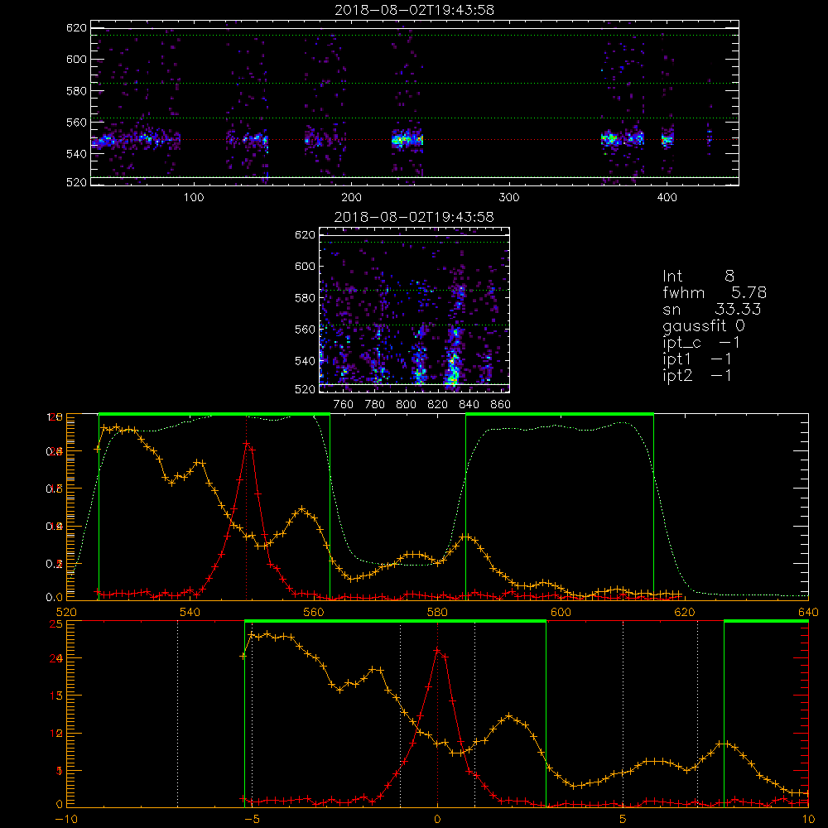Click y-axis label 560 on top plot

[x=76, y=123]
